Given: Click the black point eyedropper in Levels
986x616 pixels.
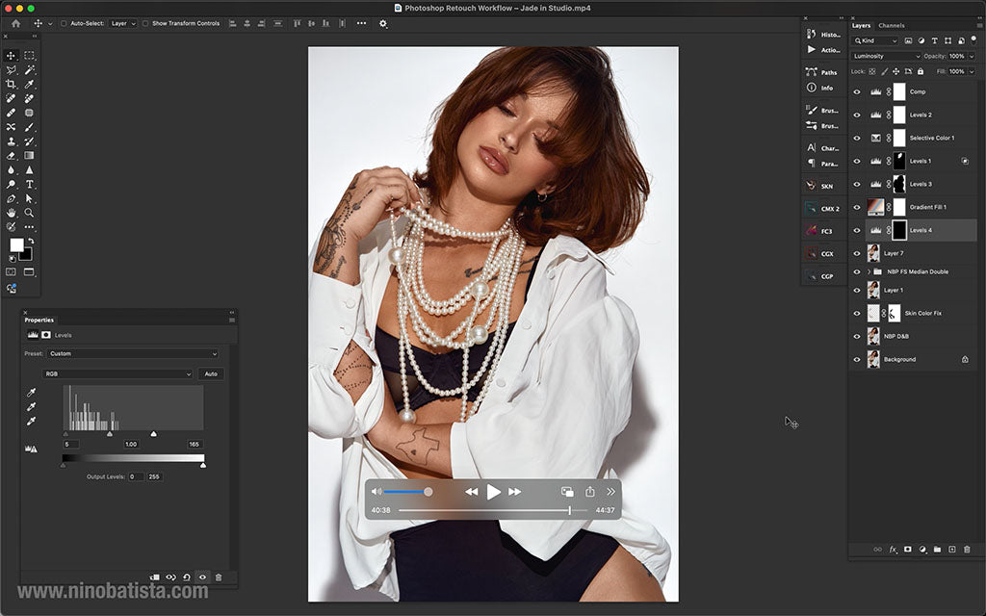Looking at the screenshot, I should (x=31, y=394).
